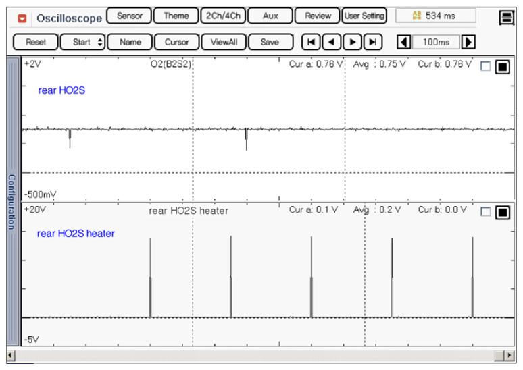Jump to first frame of waveform
The image size is (523, 370).
310,42
